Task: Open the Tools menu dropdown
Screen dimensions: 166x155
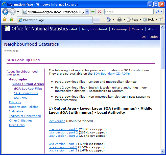Action: pyautogui.click(x=156, y=20)
